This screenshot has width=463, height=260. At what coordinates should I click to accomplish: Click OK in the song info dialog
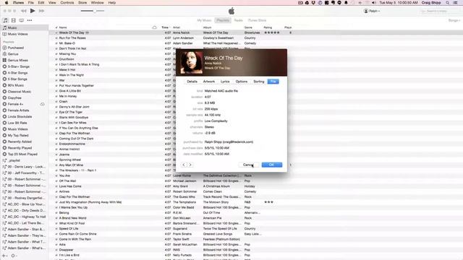[272, 165]
